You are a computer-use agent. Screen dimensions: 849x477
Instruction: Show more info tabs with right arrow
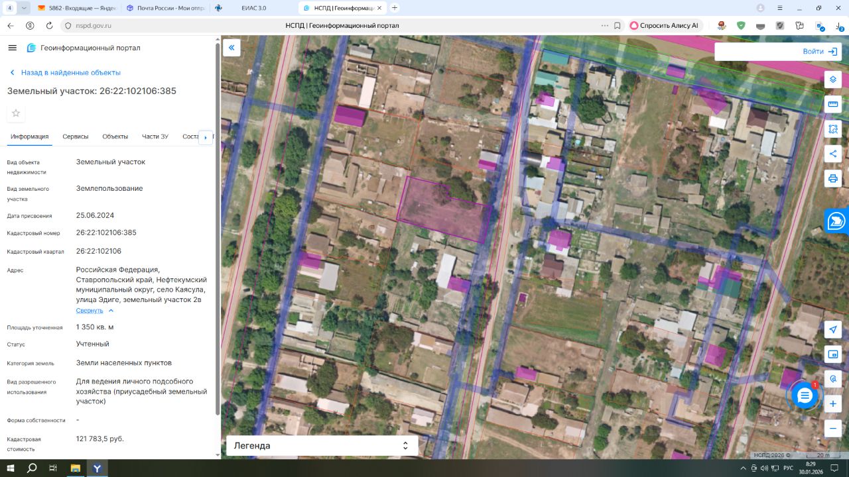(x=206, y=137)
